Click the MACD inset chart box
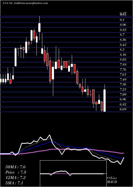The width and height of the screenshot is (133, 187). tap(73, 174)
